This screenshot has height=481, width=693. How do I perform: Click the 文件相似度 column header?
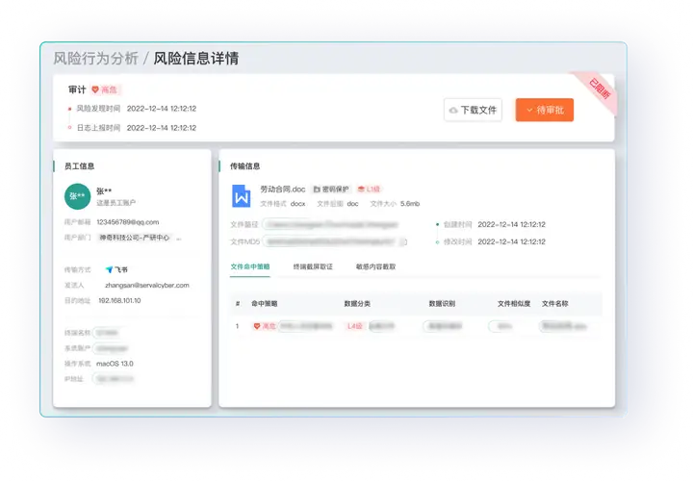[x=514, y=303]
